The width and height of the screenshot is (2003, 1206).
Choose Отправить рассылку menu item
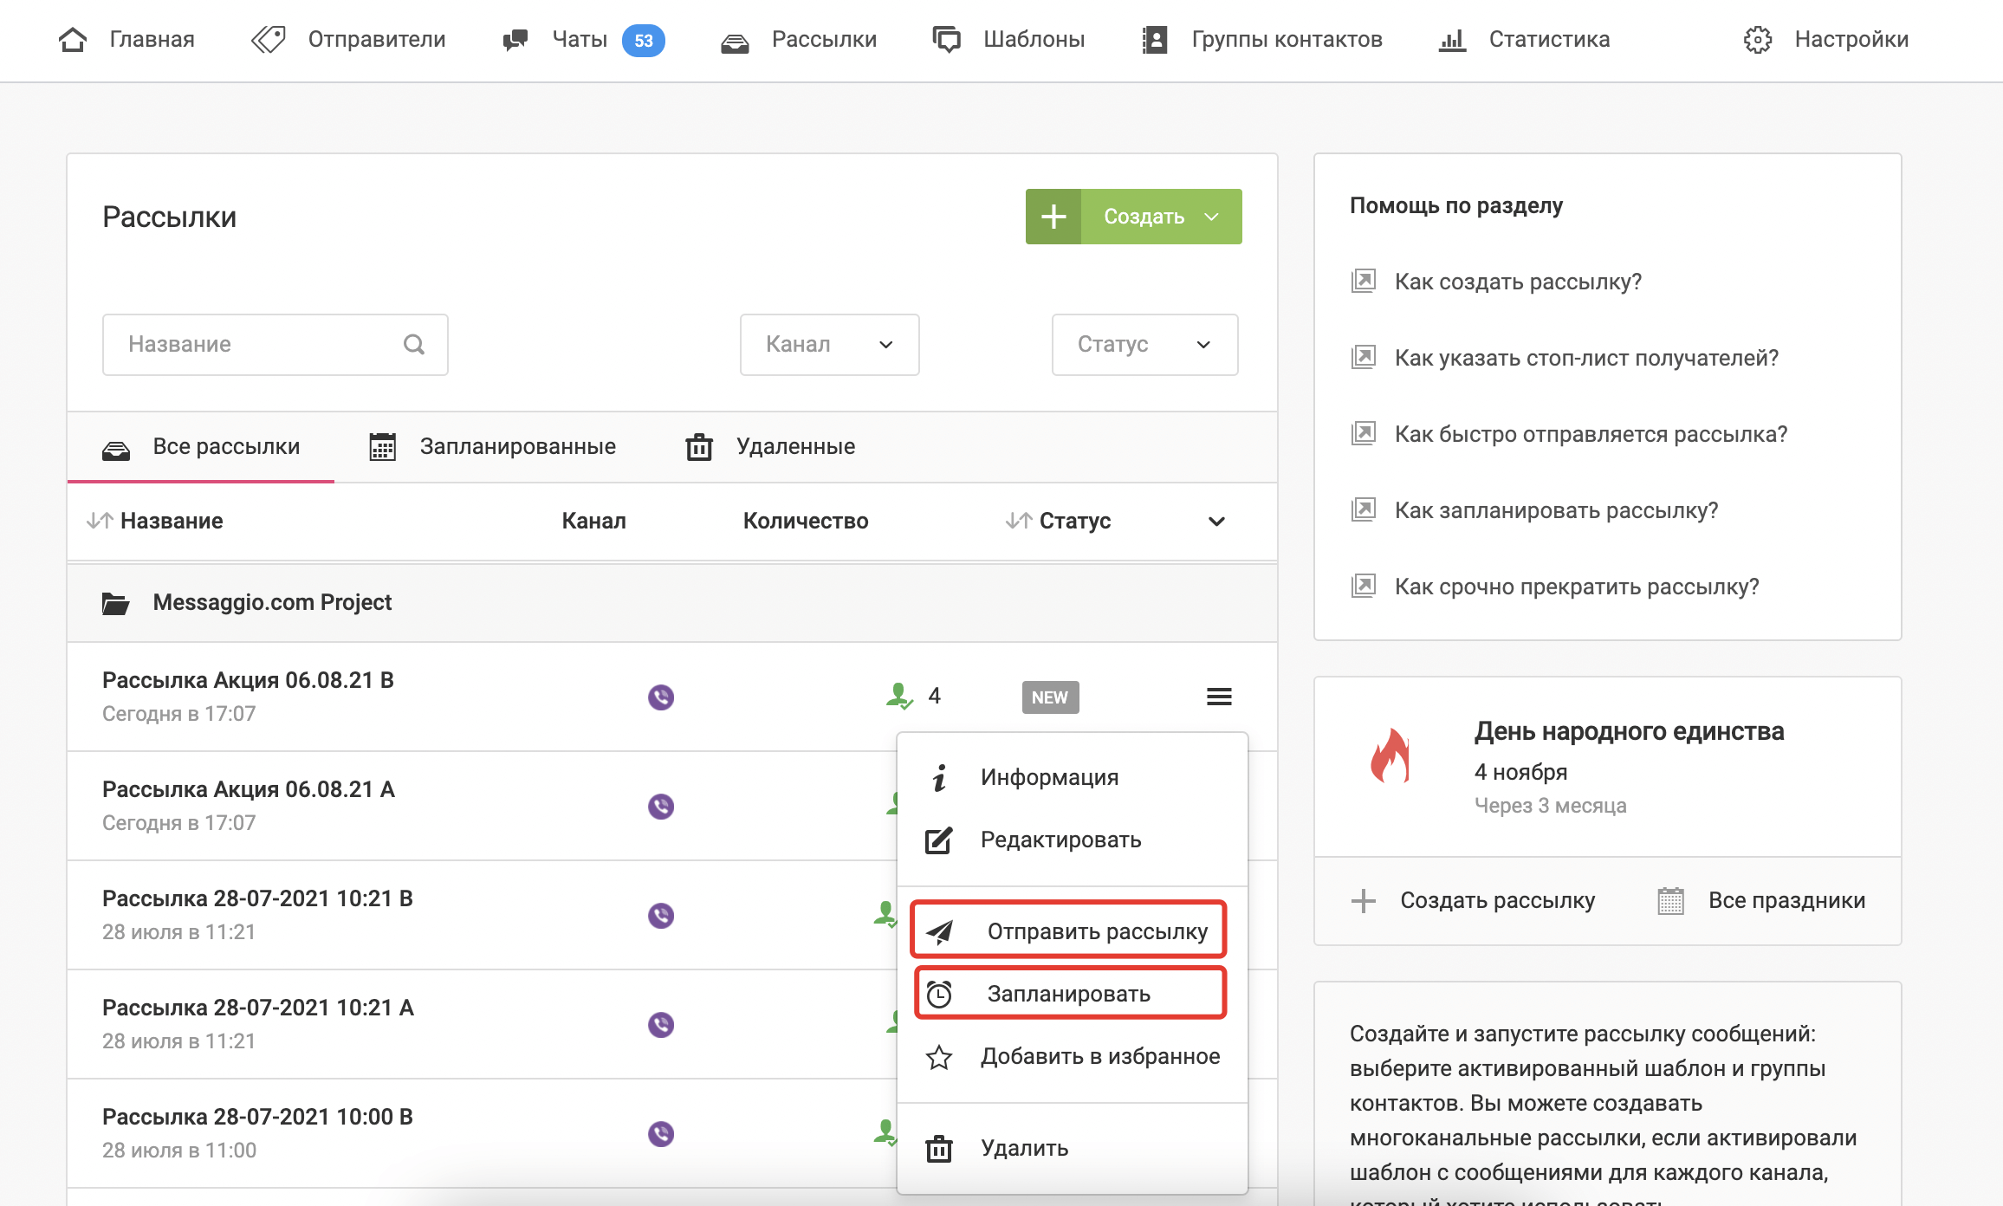pyautogui.click(x=1069, y=930)
